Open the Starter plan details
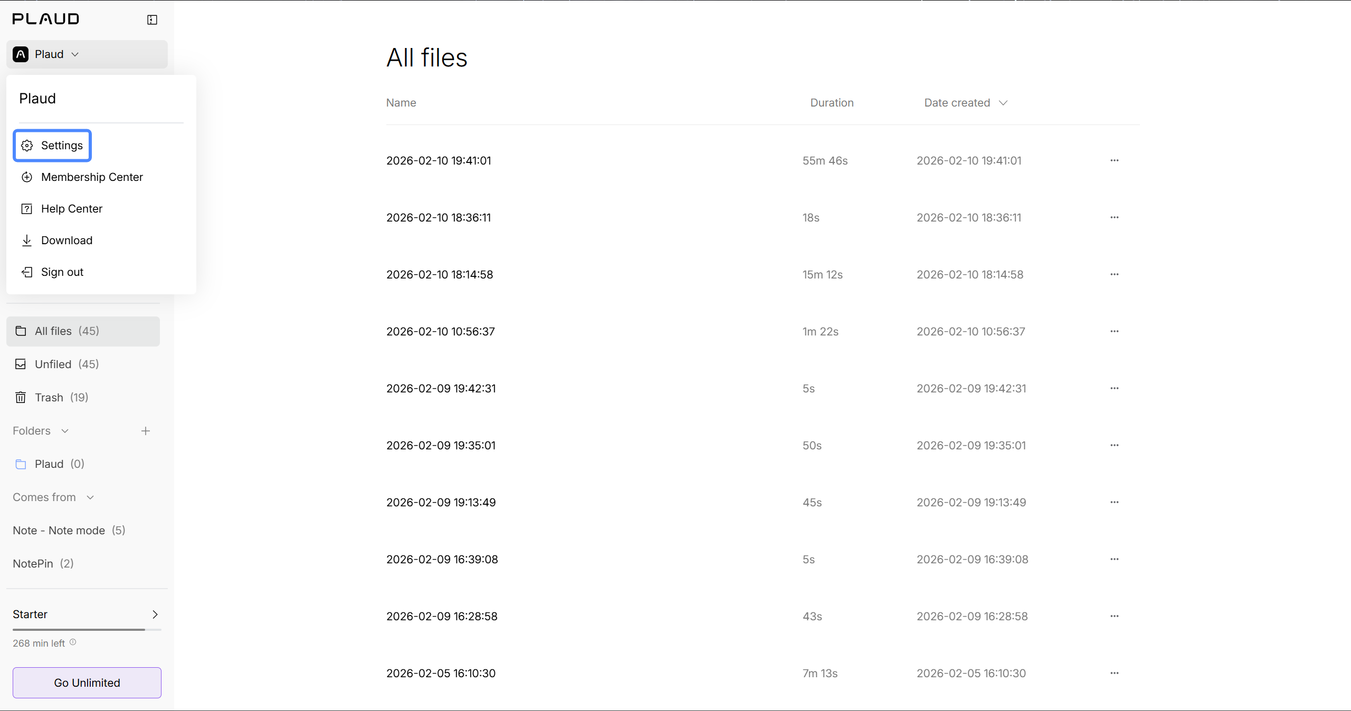 click(x=87, y=614)
